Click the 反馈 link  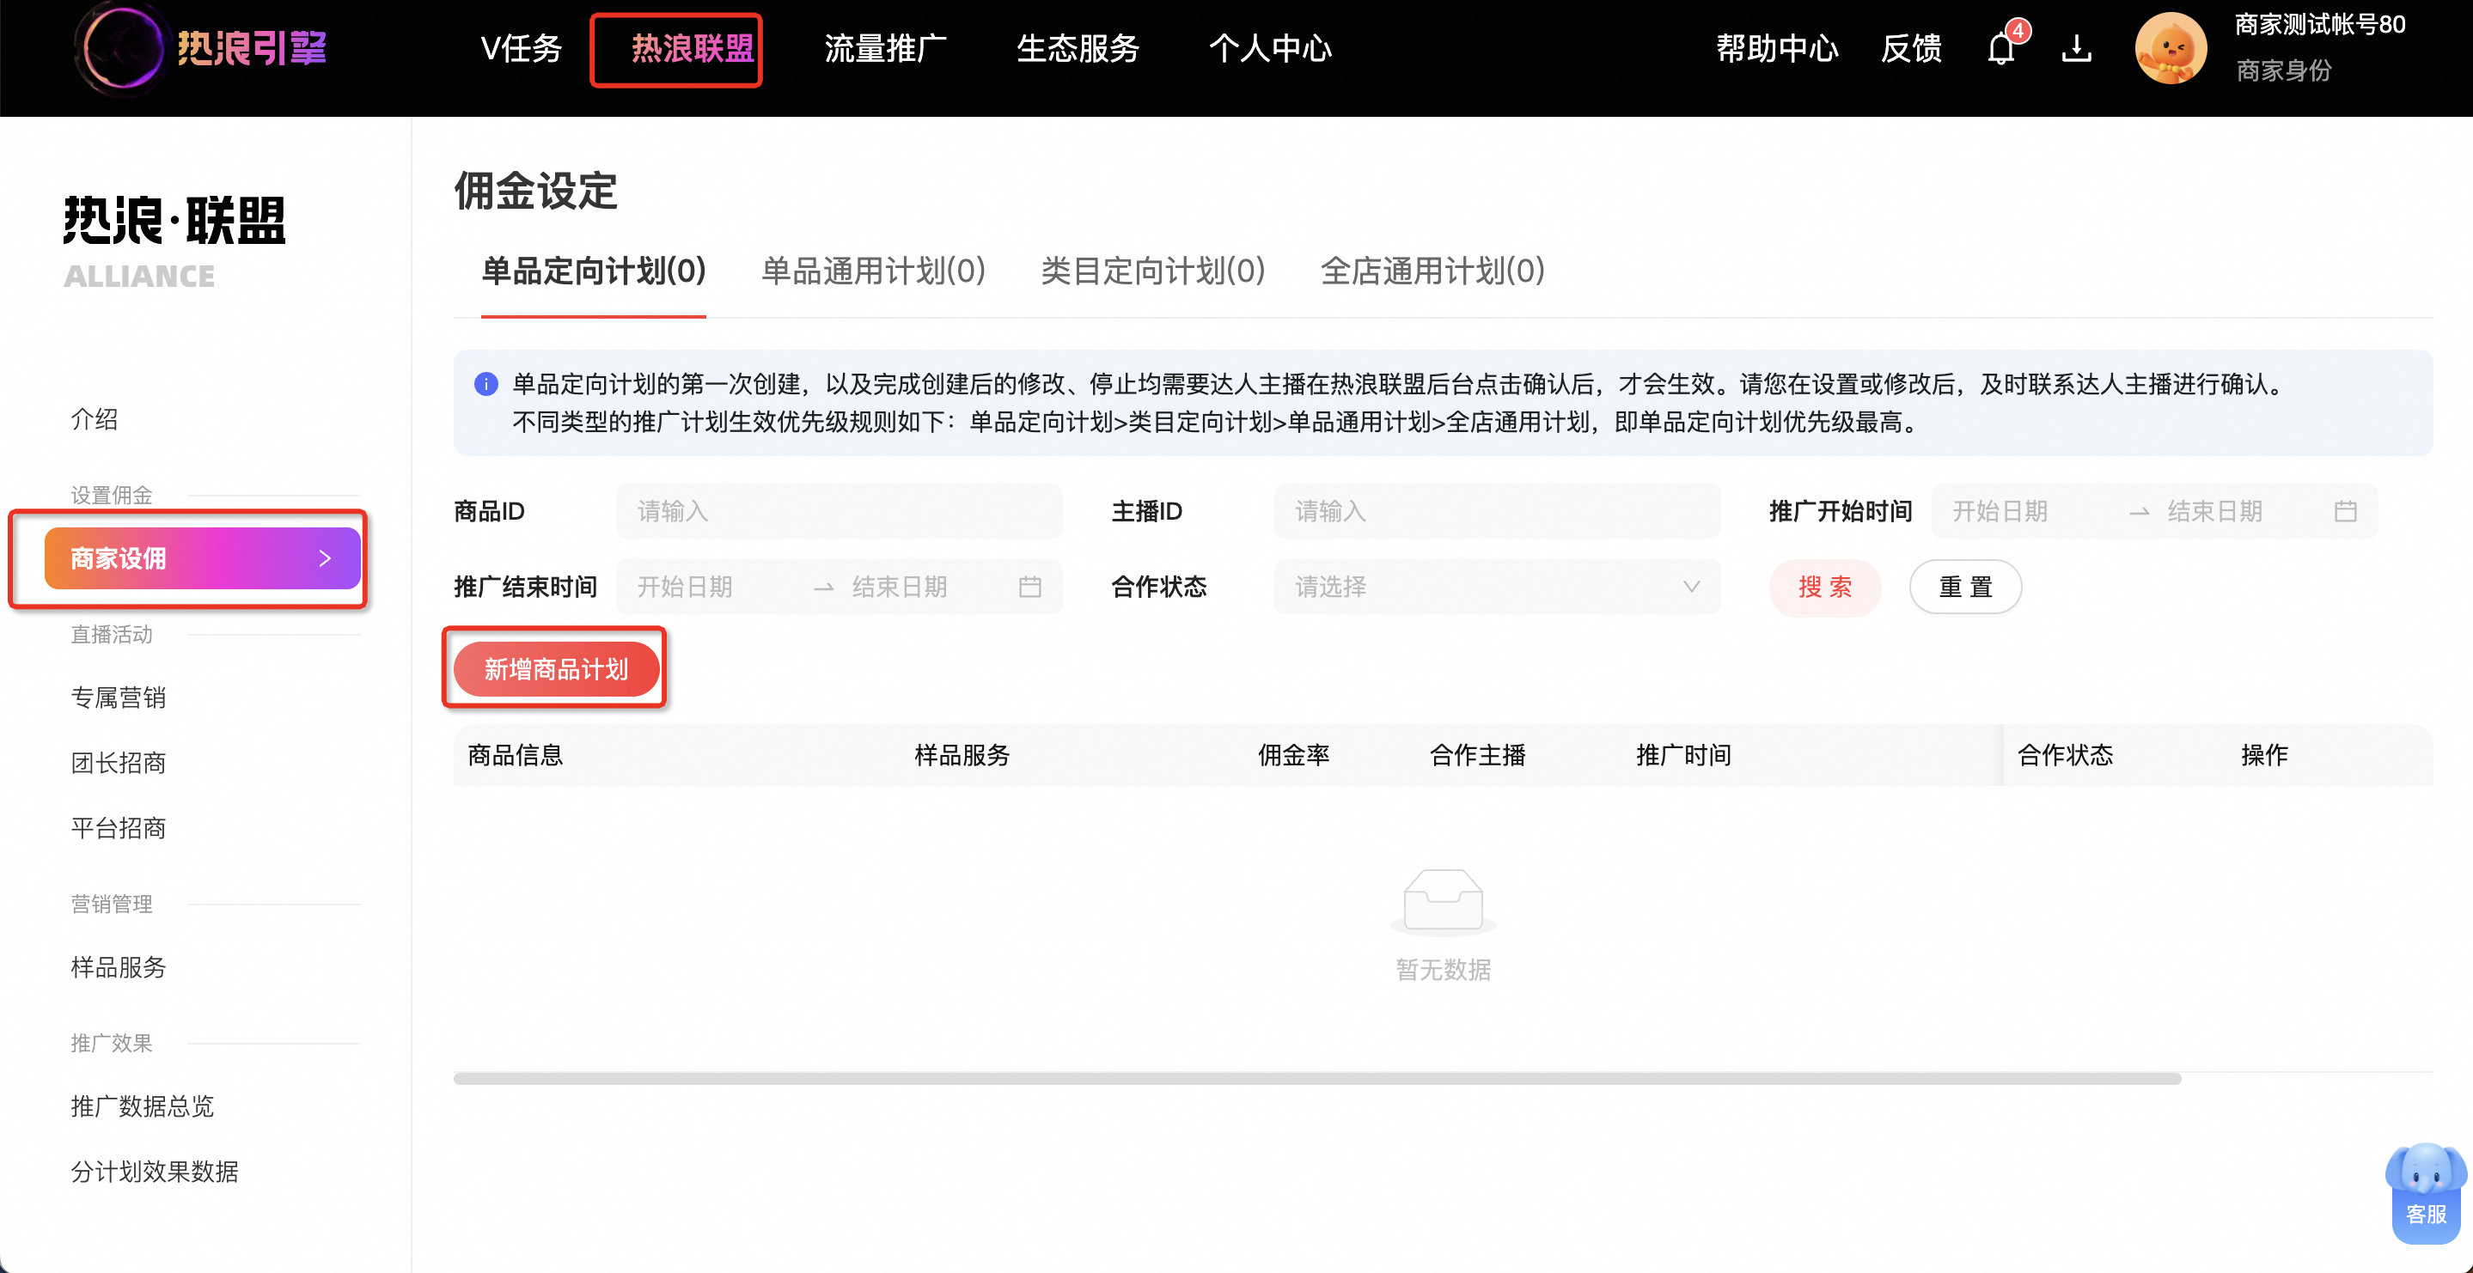coord(1911,48)
